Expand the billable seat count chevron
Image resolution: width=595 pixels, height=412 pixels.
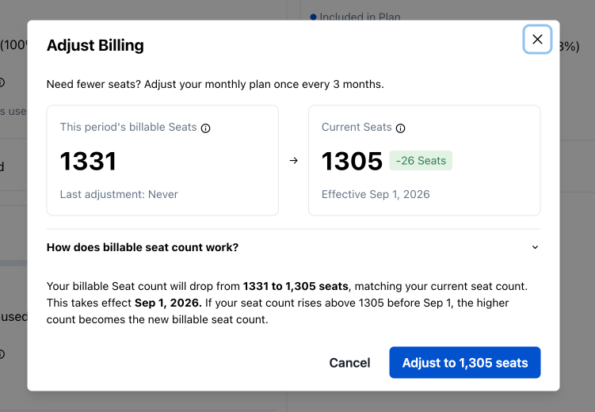tap(535, 247)
